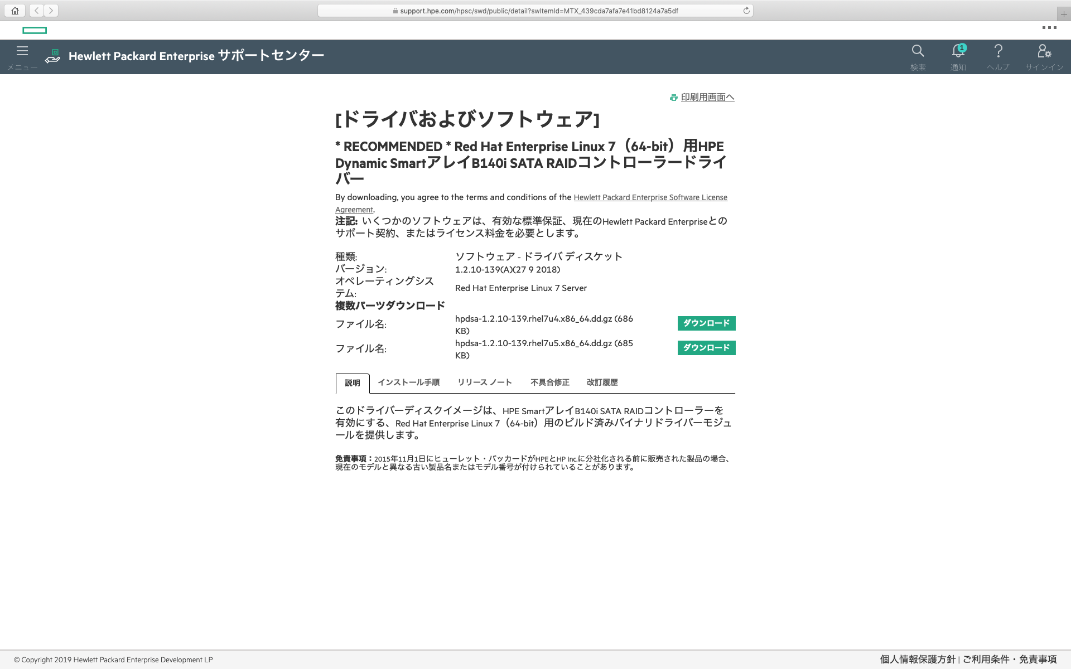1071x669 pixels.
Task: Click the Hewlett Packard Enterprise サポートセンター title
Action: pos(196,56)
